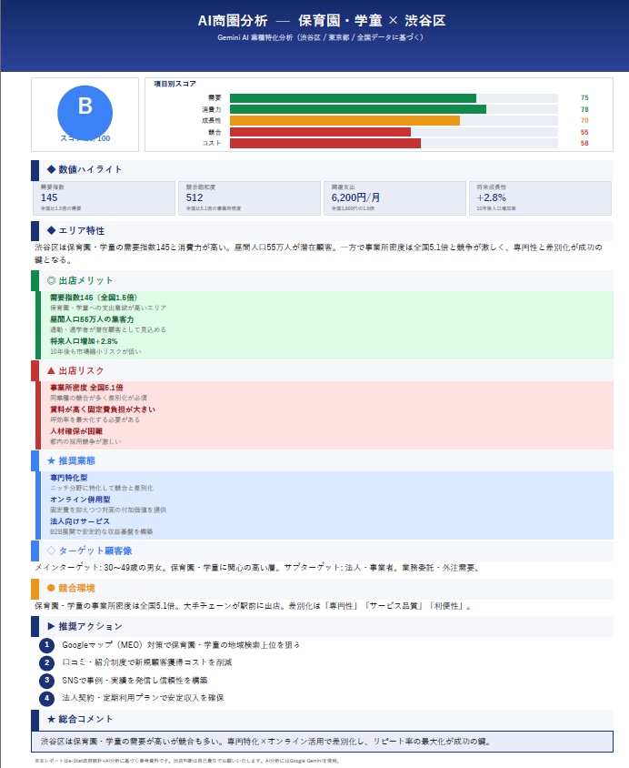Click the 数値ハイライト section header
This screenshot has width=629, height=768.
coord(322,170)
